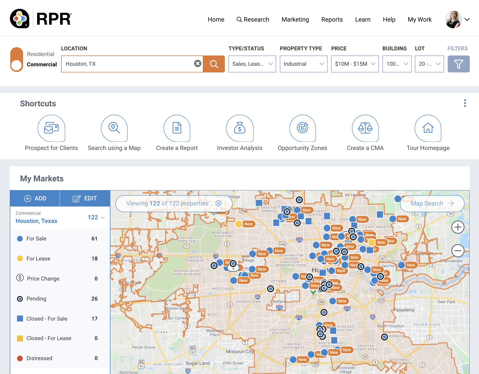Open the Research search menu

point(253,20)
